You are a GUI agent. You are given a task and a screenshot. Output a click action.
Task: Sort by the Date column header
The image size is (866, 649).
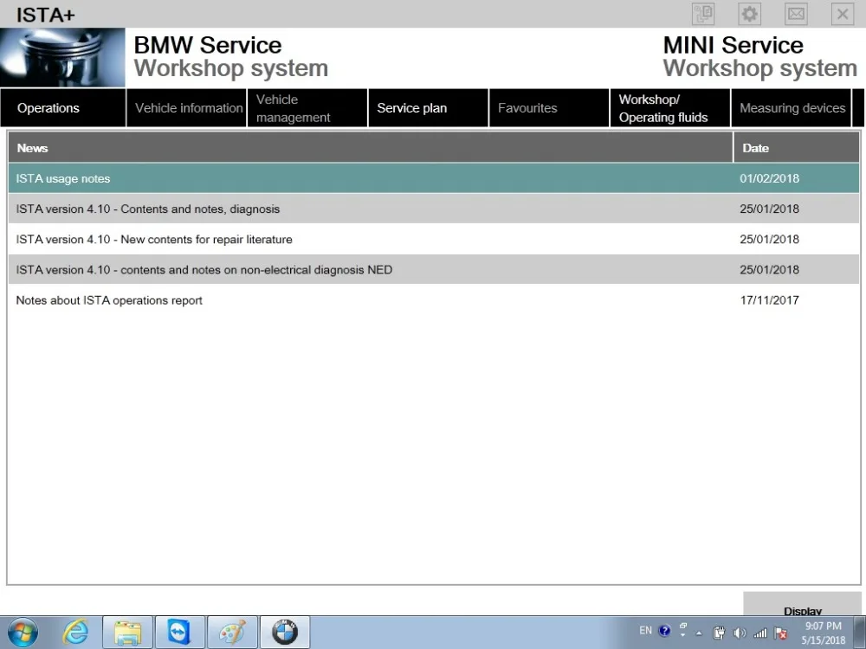click(x=797, y=147)
